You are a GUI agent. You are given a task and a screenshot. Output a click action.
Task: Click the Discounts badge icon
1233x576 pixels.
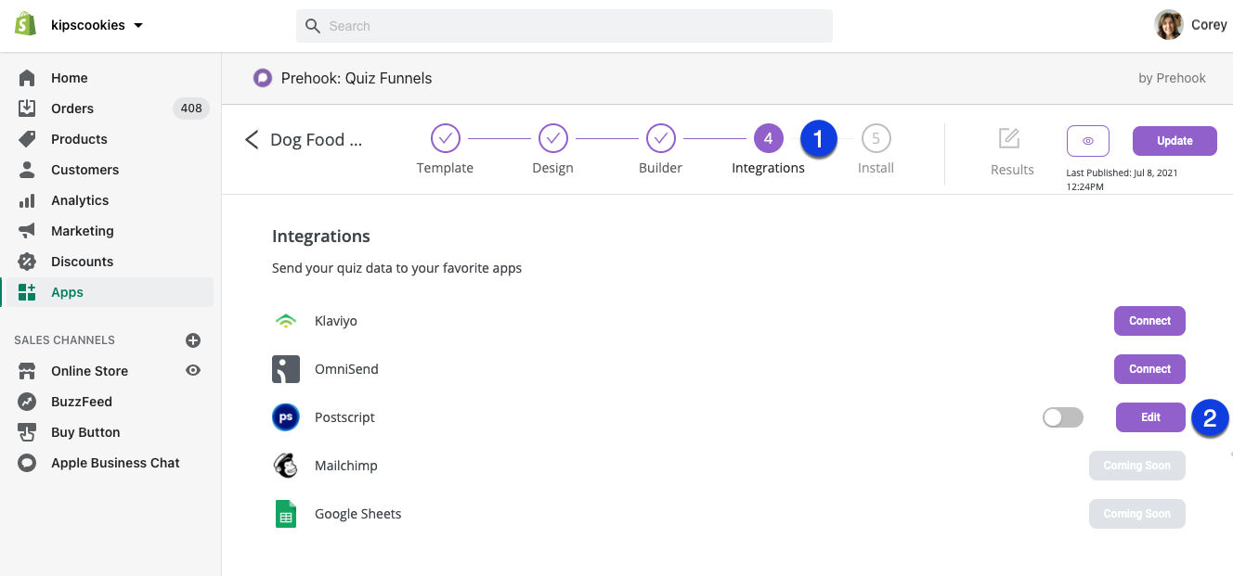[x=27, y=262]
